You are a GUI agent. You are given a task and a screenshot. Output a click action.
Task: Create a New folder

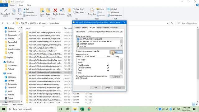tap(70, 12)
